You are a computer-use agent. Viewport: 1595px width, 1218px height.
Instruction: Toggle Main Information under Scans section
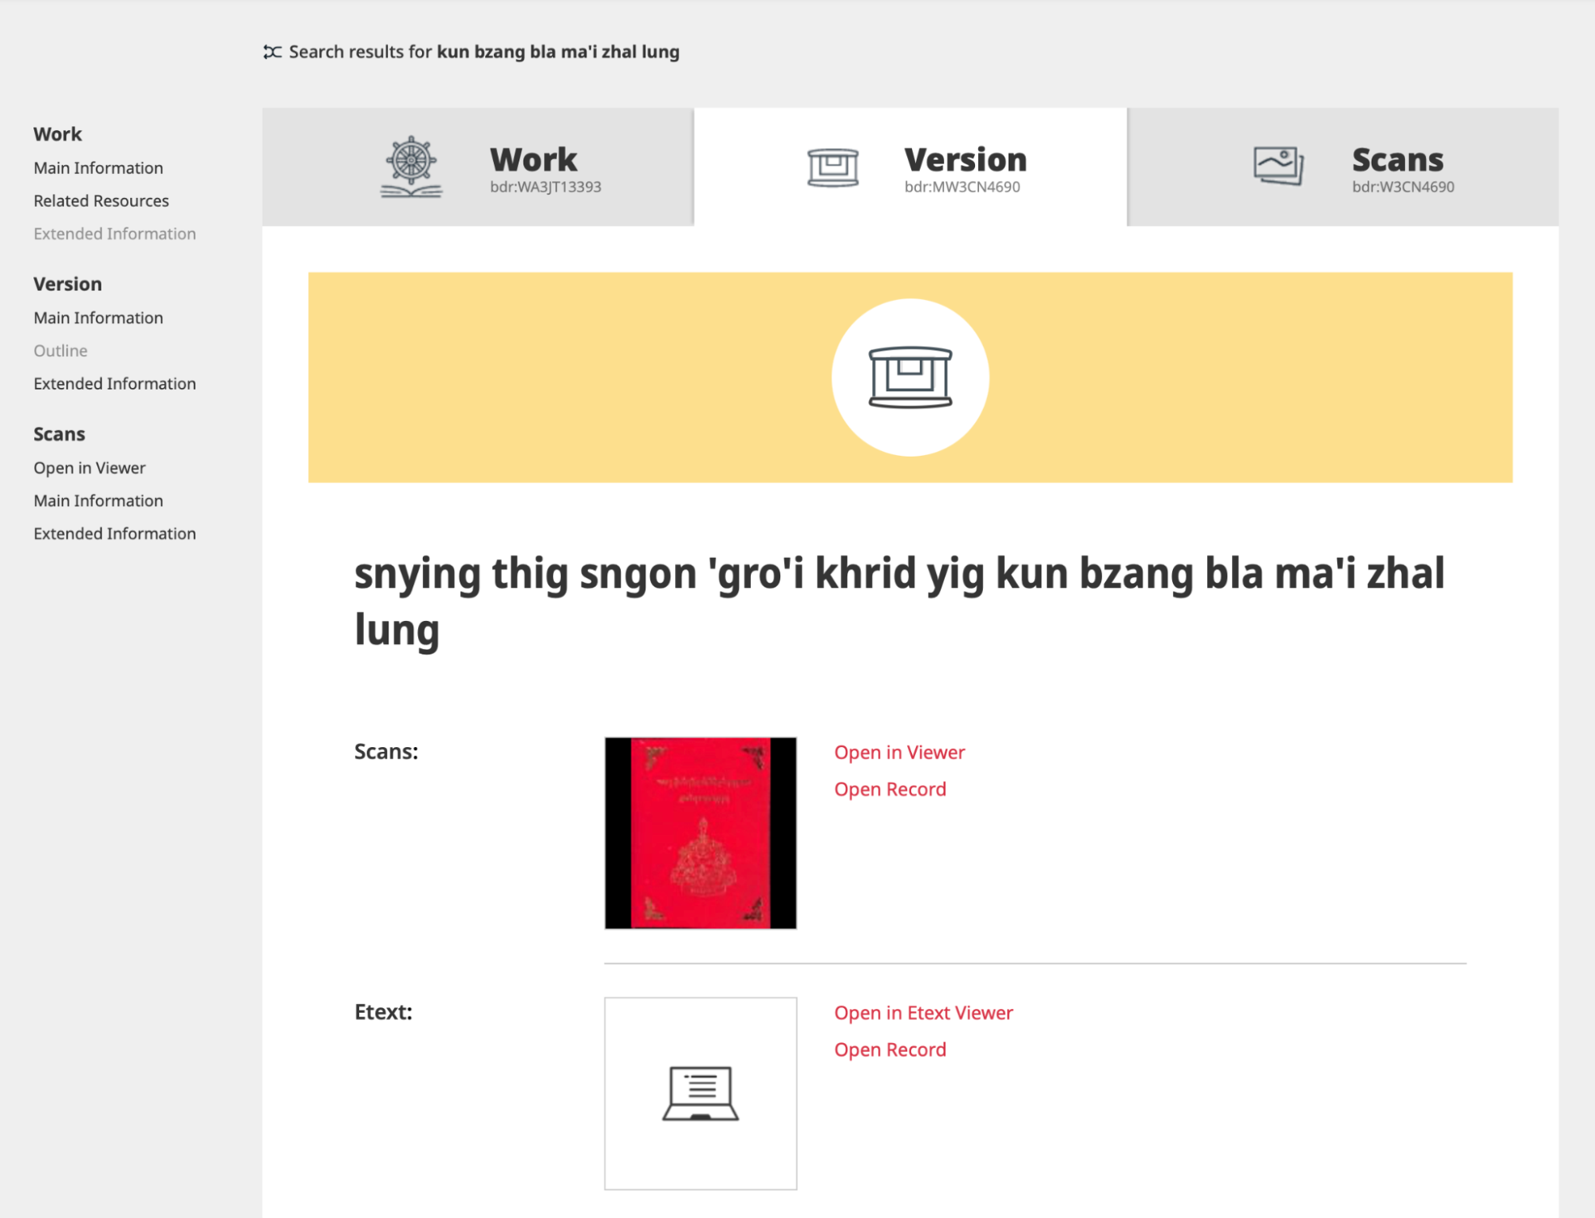coord(98,500)
